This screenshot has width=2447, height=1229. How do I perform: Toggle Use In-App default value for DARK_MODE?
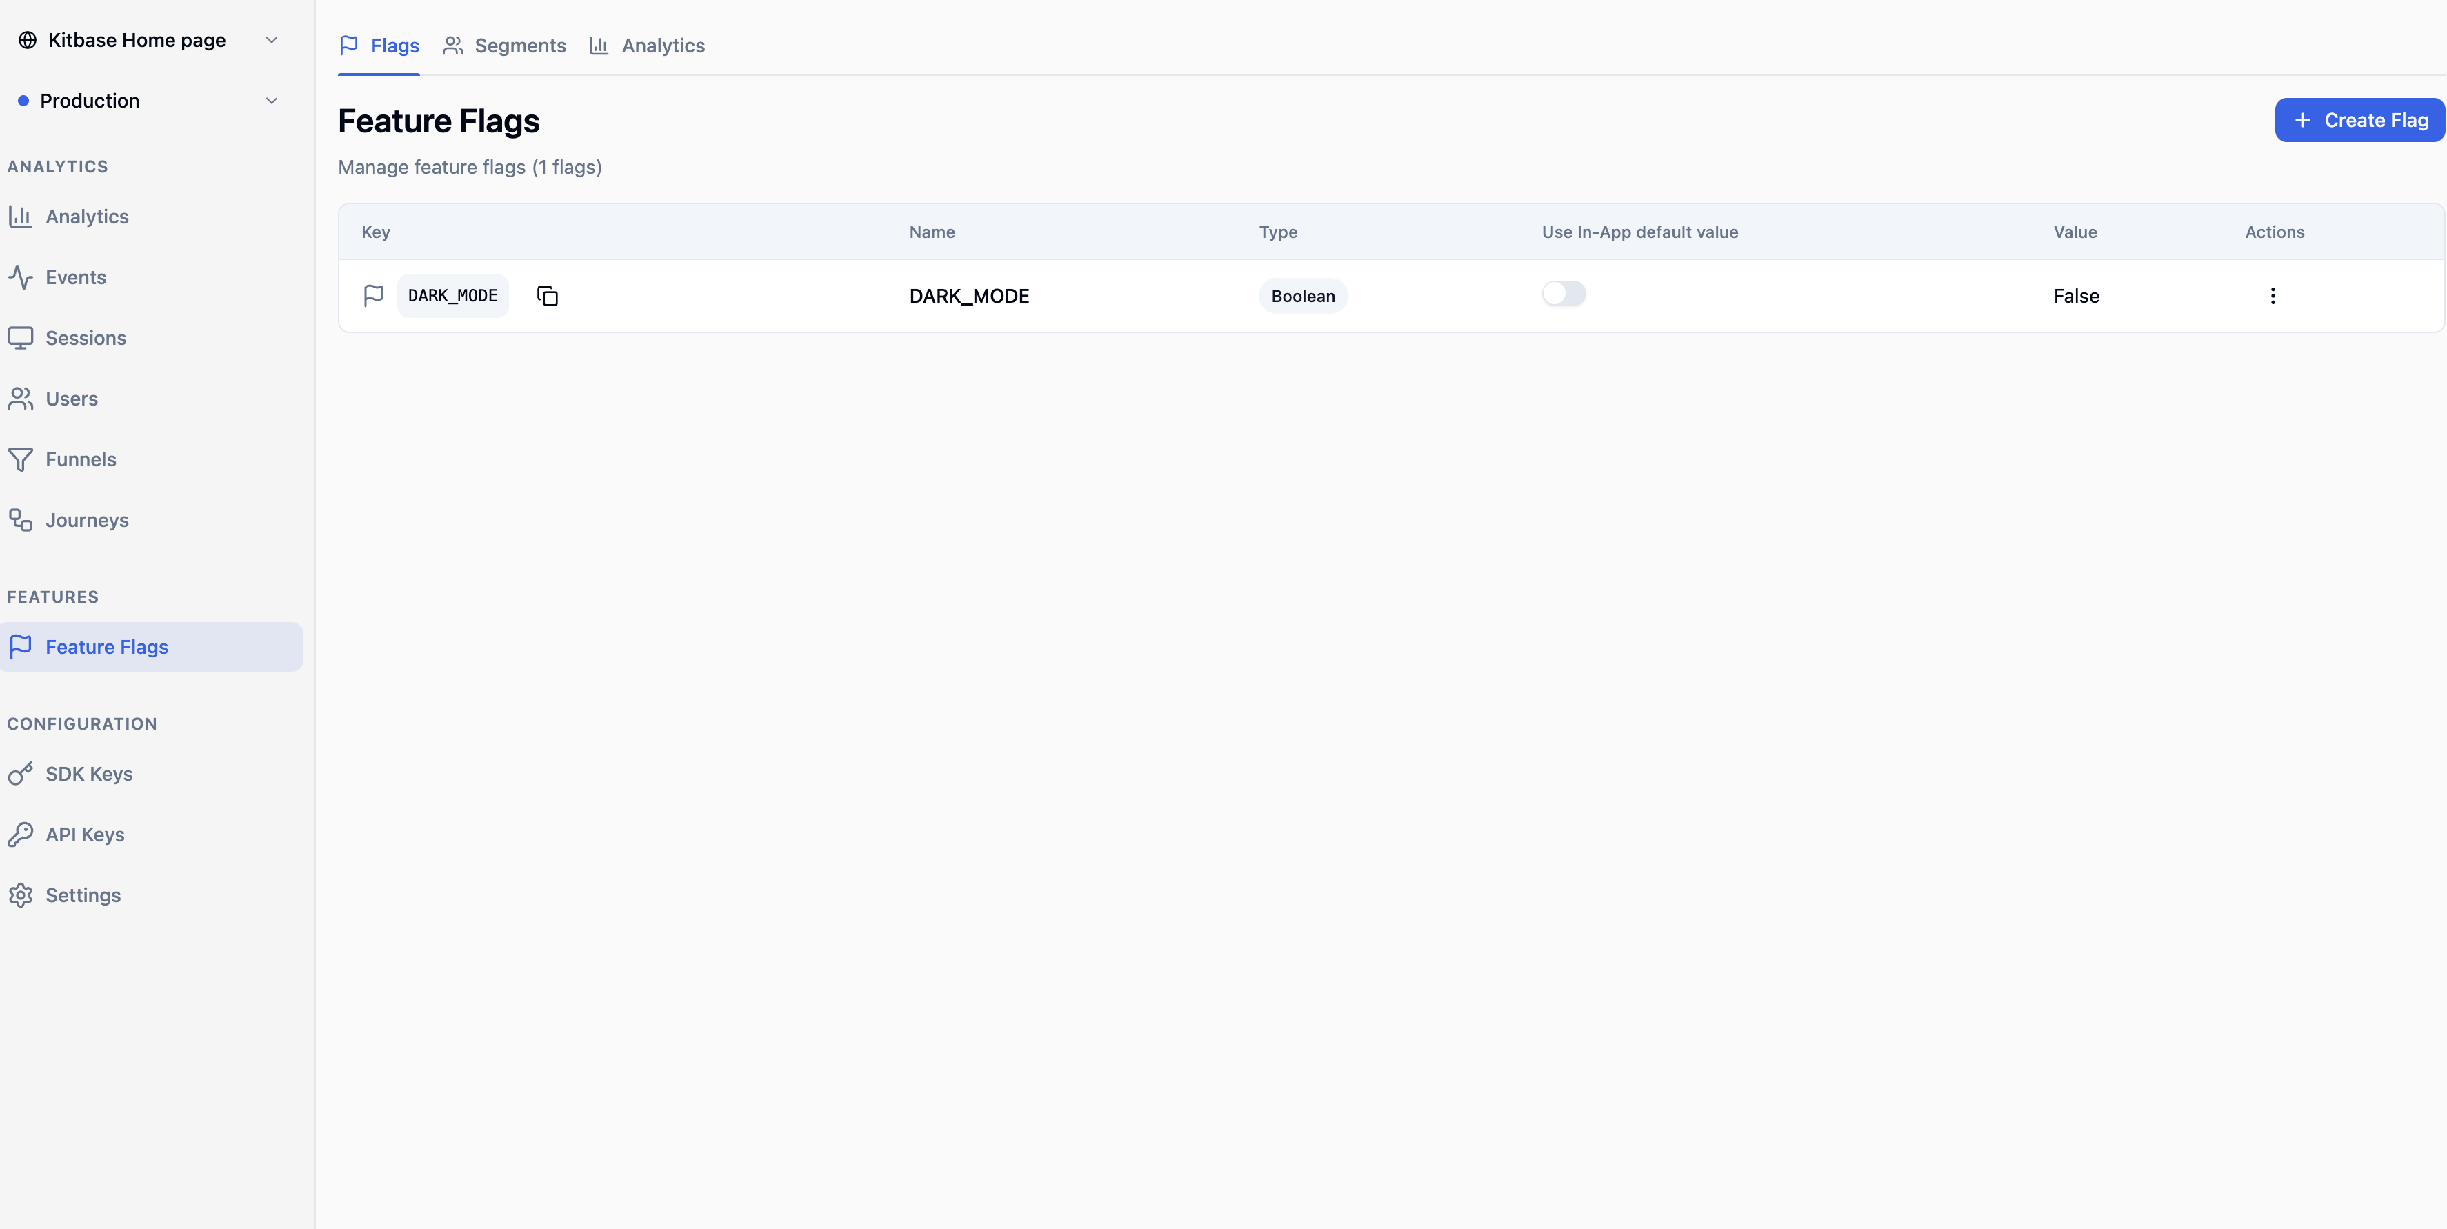pyautogui.click(x=1563, y=294)
